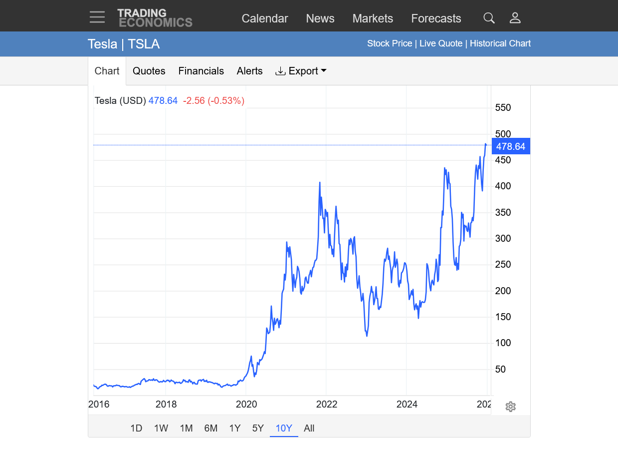Image resolution: width=618 pixels, height=450 pixels.
Task: Show All historical data range
Action: (309, 428)
